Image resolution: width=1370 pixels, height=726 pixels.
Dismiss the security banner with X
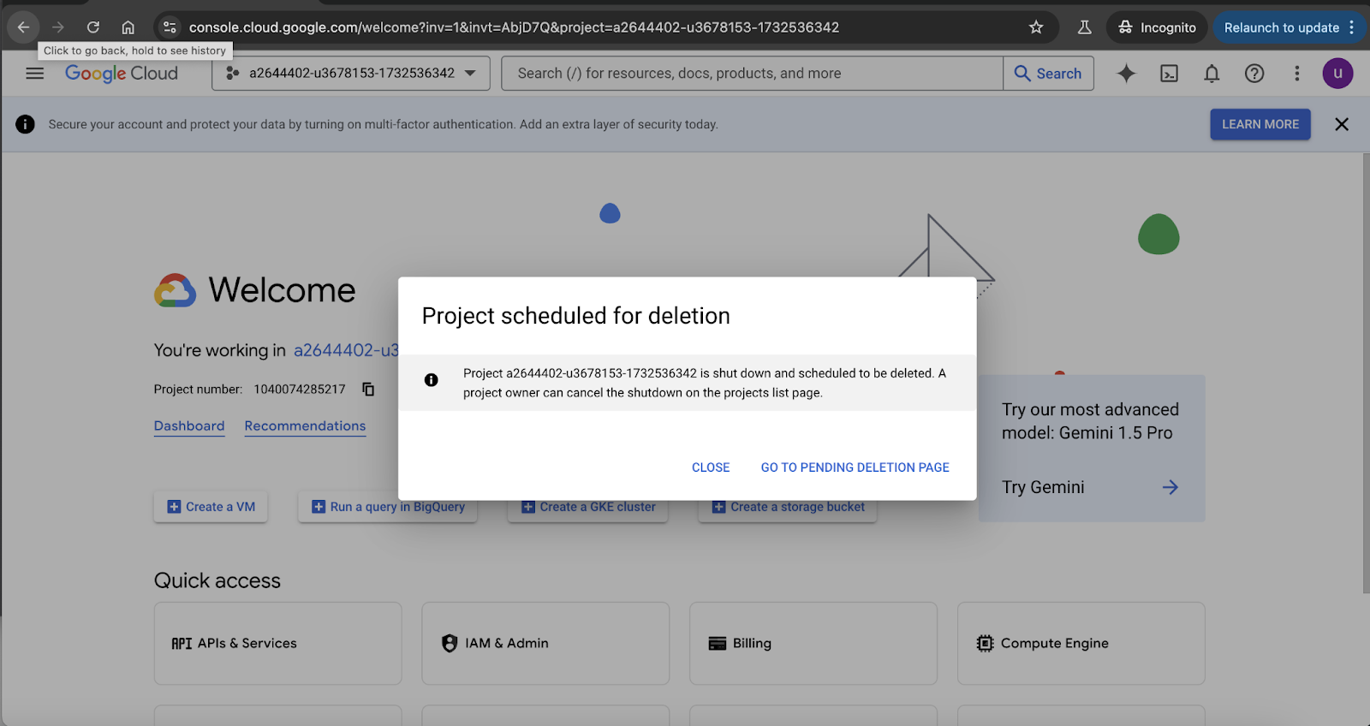tap(1342, 124)
